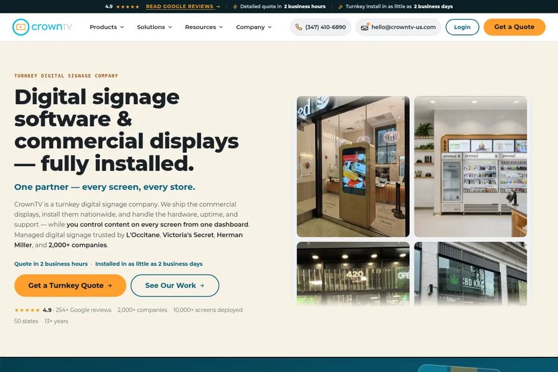Click the envelope icon beside hello@crowntv-us.com
Image resolution: width=558 pixels, height=372 pixels.
click(364, 27)
